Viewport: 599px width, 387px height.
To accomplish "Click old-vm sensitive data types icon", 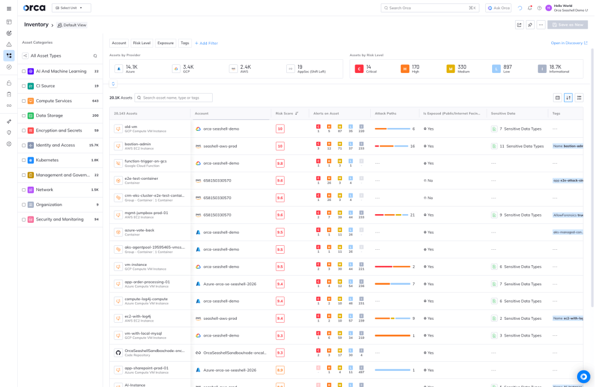I will (x=494, y=129).
